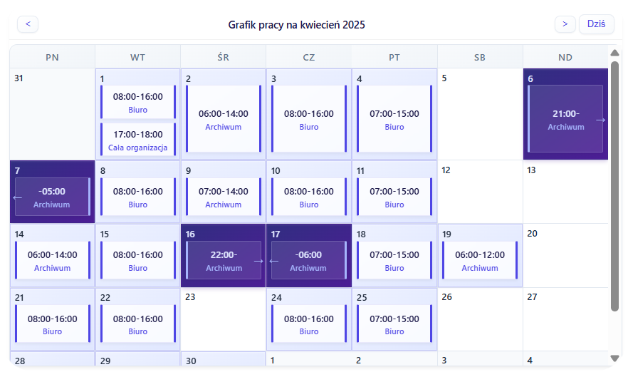Open the 17:00-18:00 Cała organizacja shift
Viewport: 628px width, 372px height.
pos(138,139)
